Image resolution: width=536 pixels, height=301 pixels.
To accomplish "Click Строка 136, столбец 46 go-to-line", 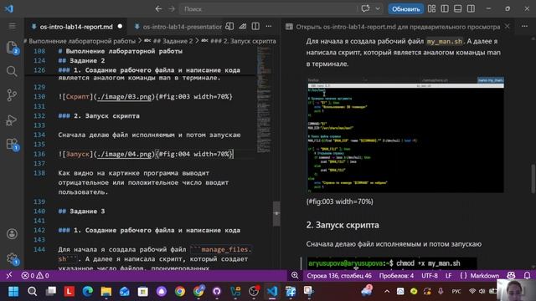I will pos(339,275).
